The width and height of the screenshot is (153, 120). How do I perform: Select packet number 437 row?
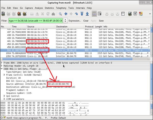click(x=75, y=32)
